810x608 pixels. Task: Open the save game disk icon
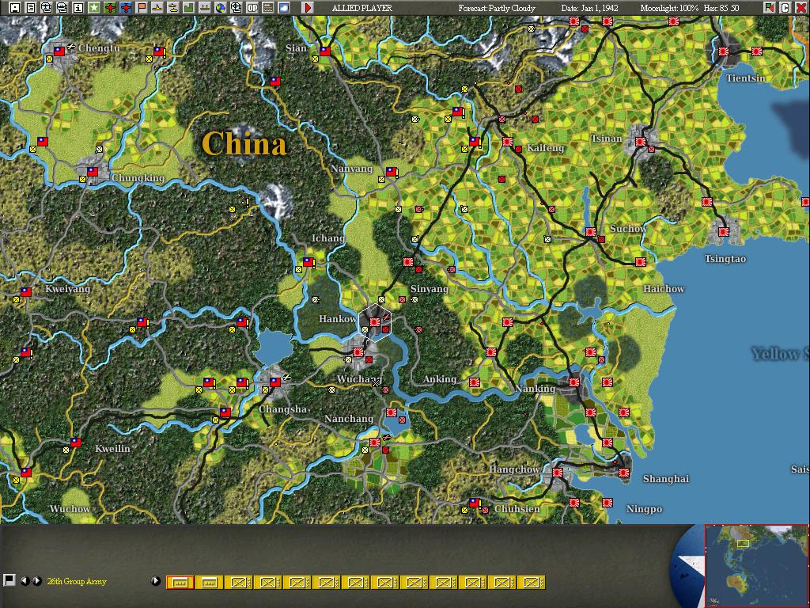click(x=14, y=7)
